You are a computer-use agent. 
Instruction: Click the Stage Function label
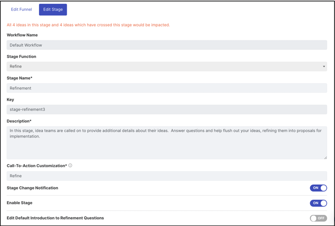point(21,56)
